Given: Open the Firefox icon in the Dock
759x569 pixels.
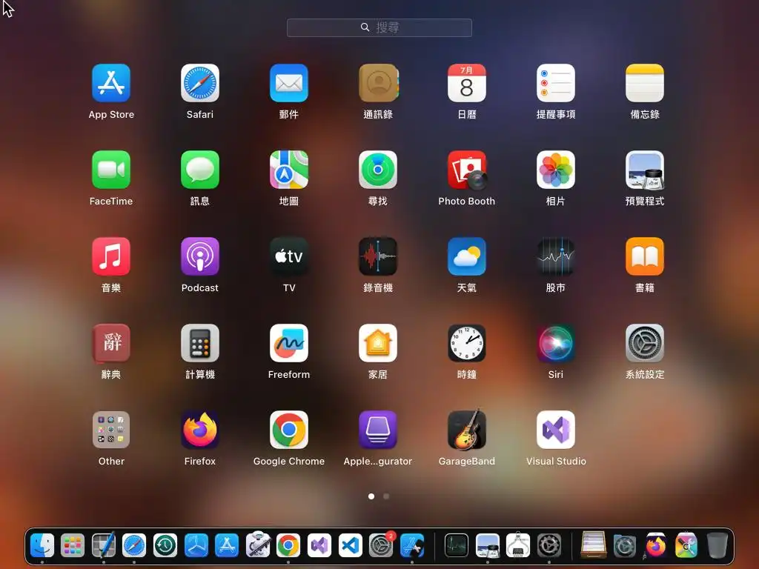Looking at the screenshot, I should (x=655, y=545).
